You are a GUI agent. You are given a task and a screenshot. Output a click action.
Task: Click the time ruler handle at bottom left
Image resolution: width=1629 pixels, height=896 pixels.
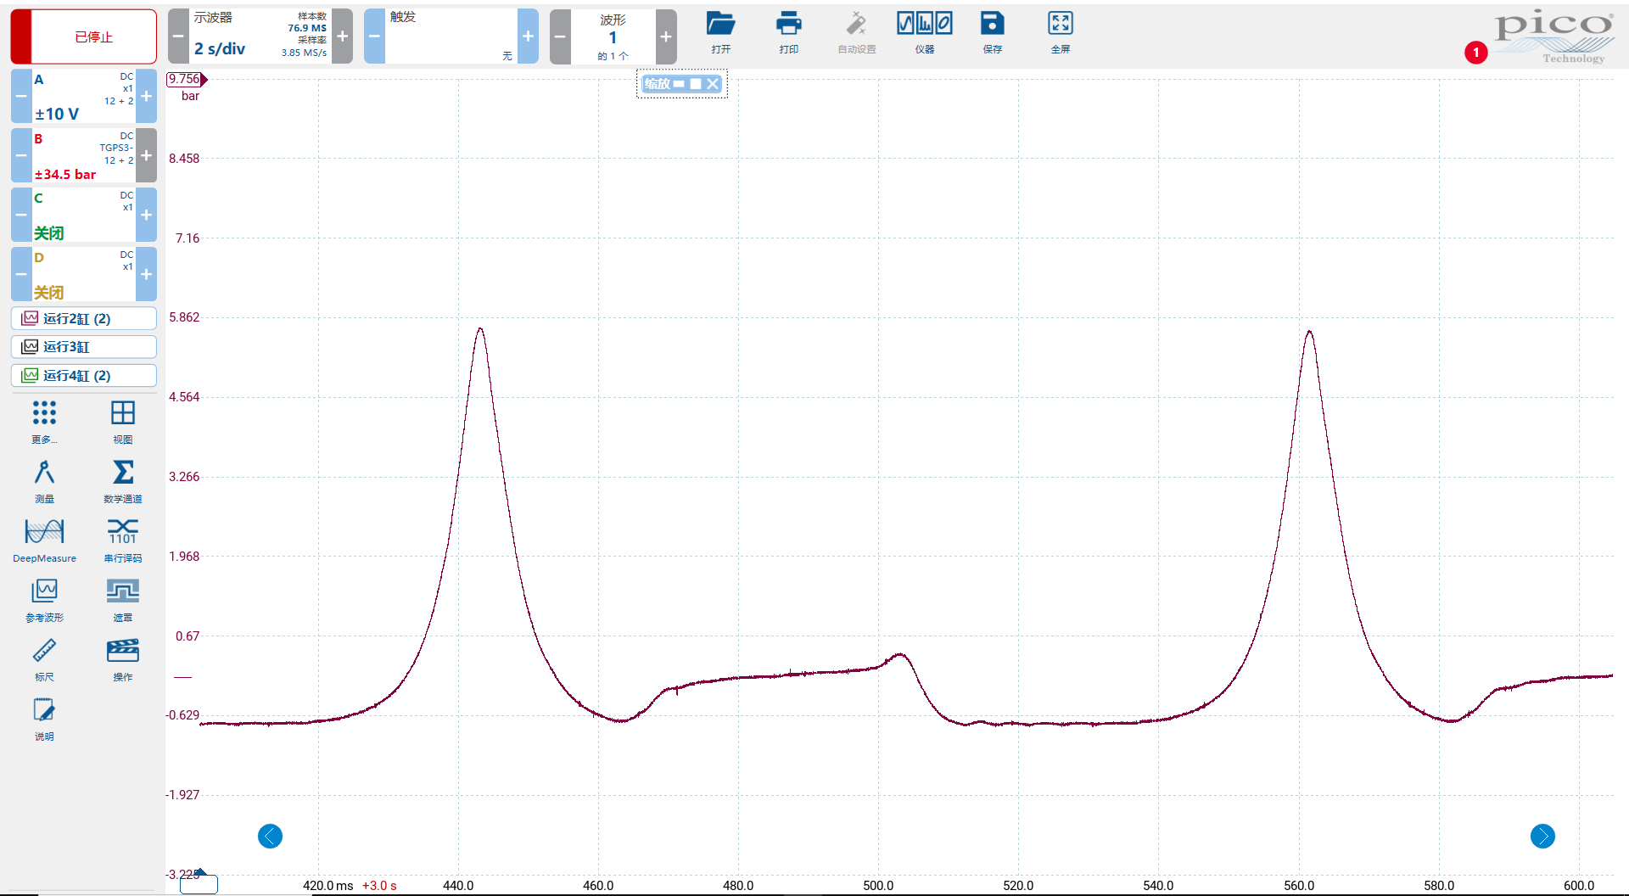[199, 884]
